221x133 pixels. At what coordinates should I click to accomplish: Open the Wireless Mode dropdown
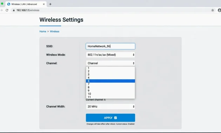[x=110, y=55]
